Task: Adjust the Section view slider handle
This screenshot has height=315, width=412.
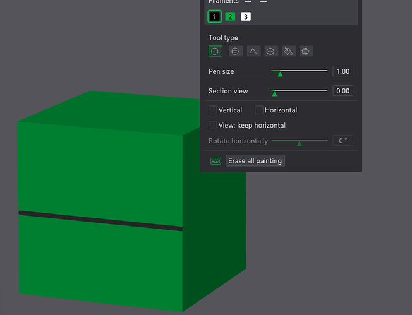Action: click(274, 93)
